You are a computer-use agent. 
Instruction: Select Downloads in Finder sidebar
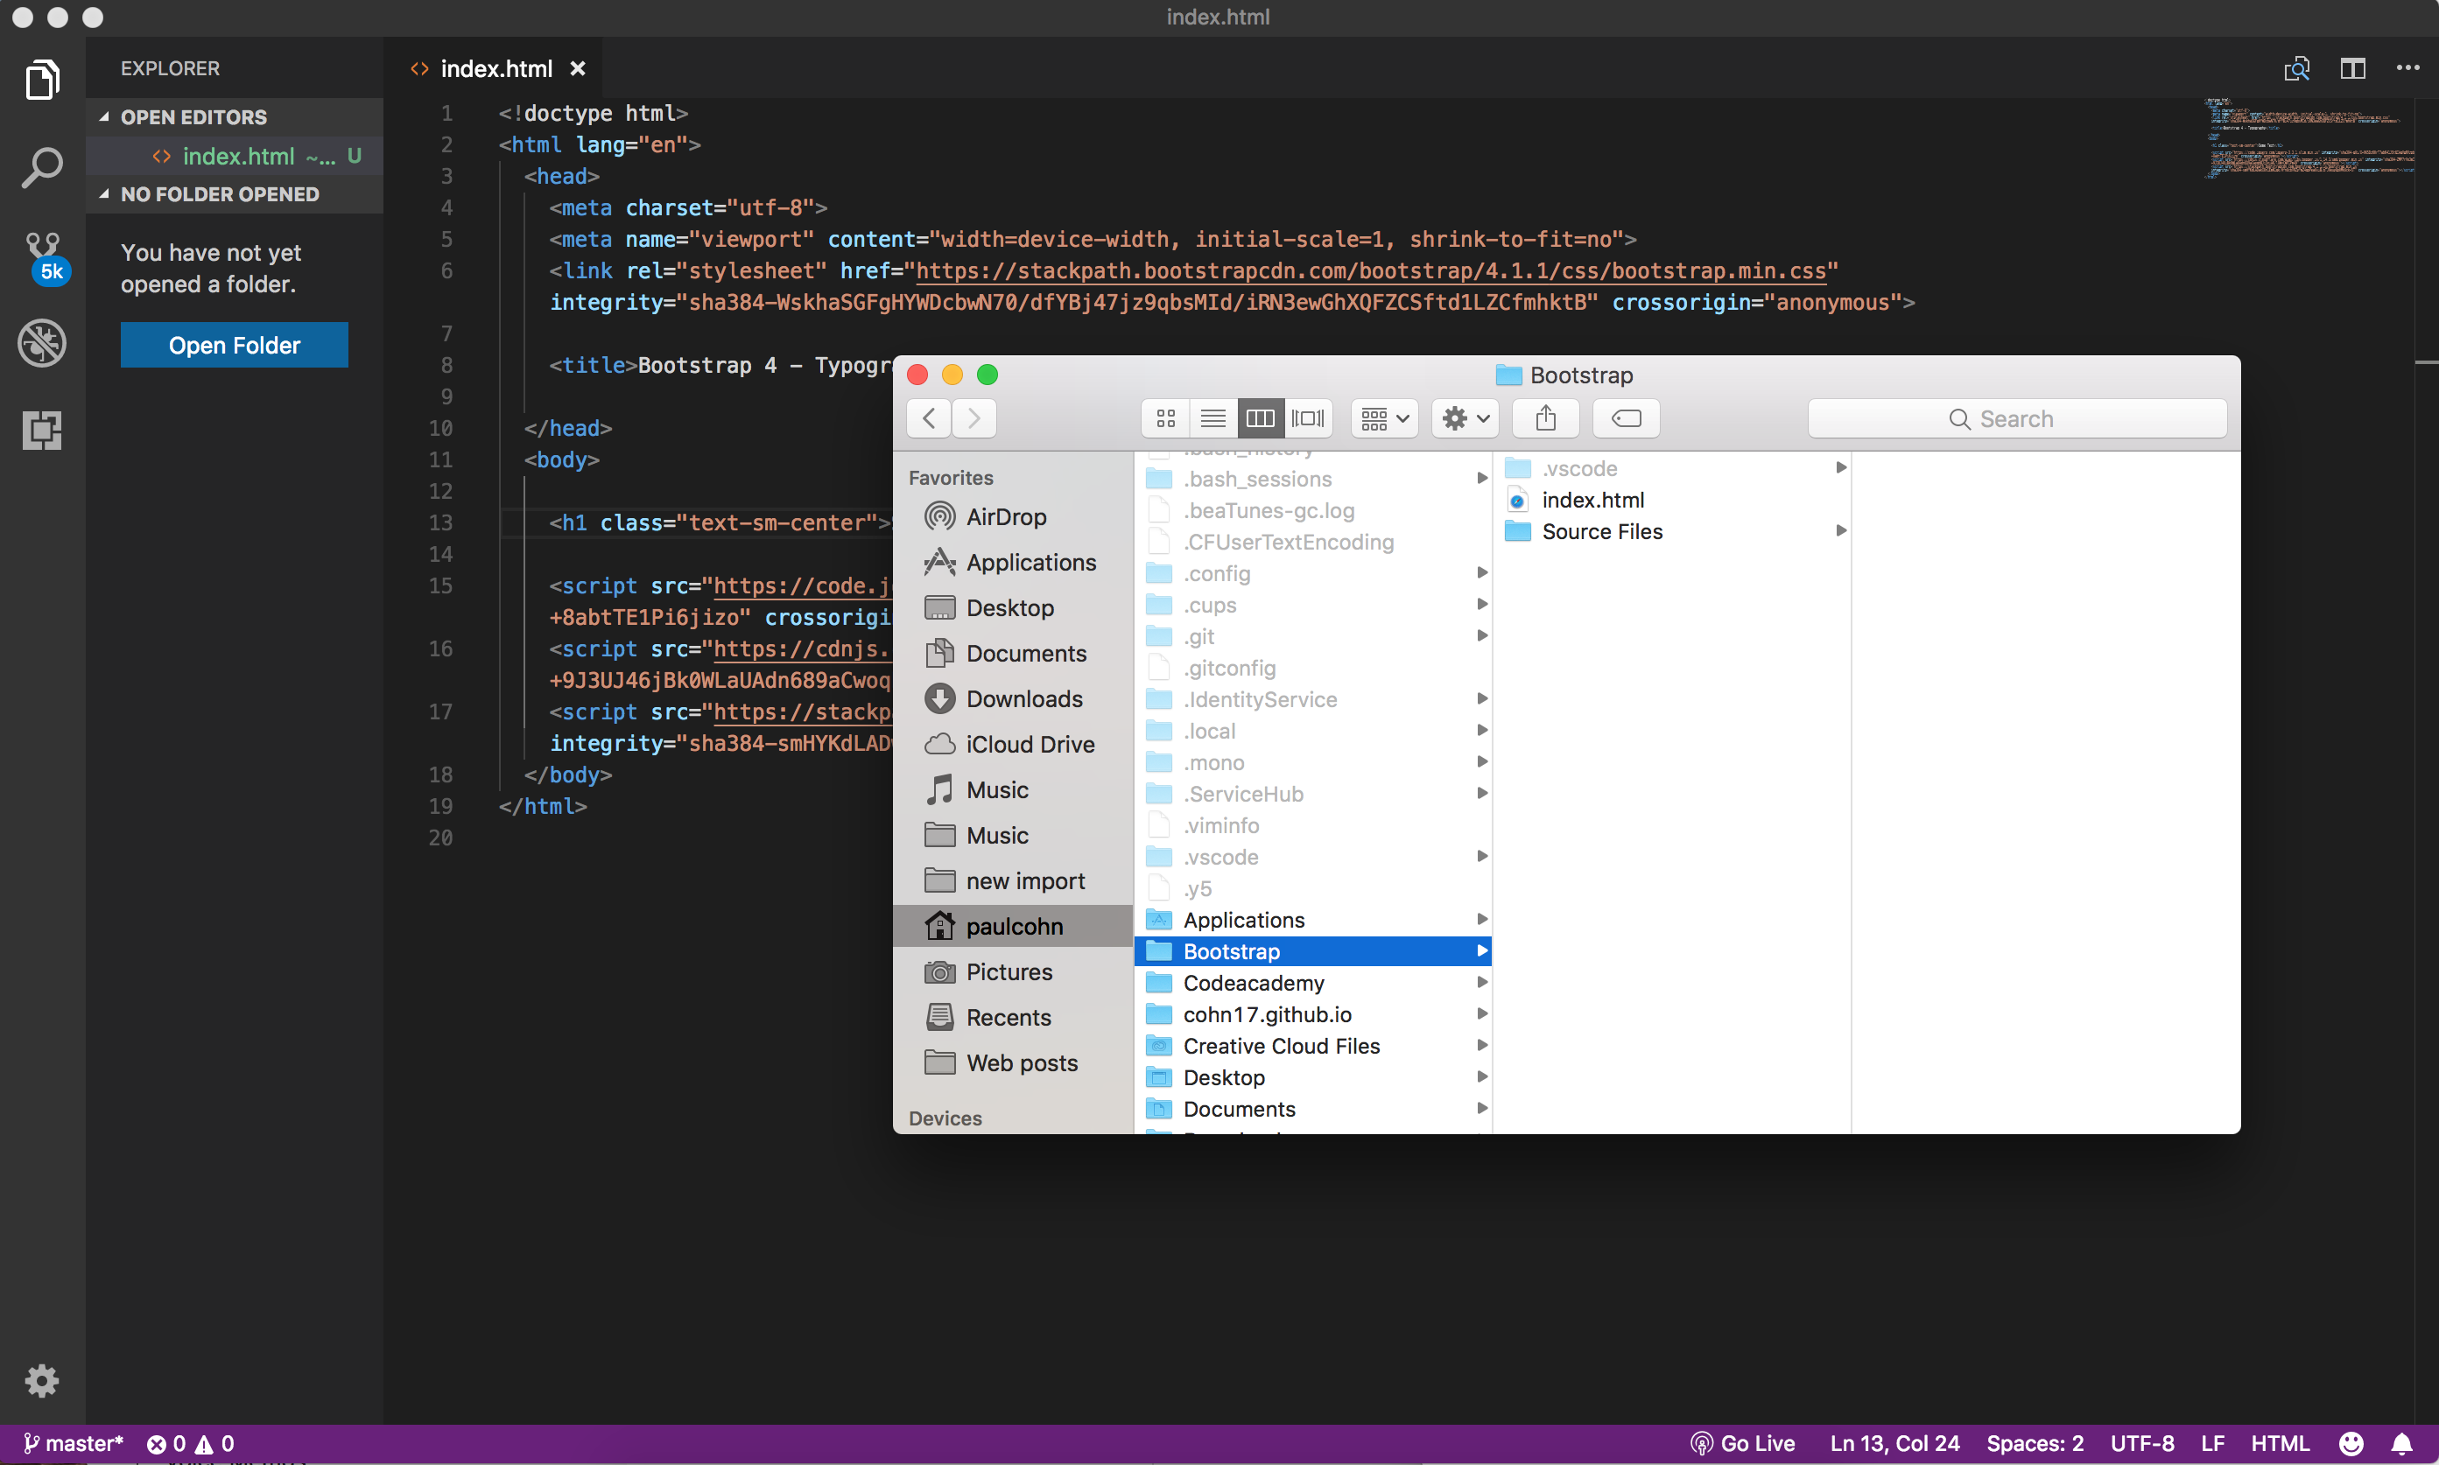coord(1024,699)
